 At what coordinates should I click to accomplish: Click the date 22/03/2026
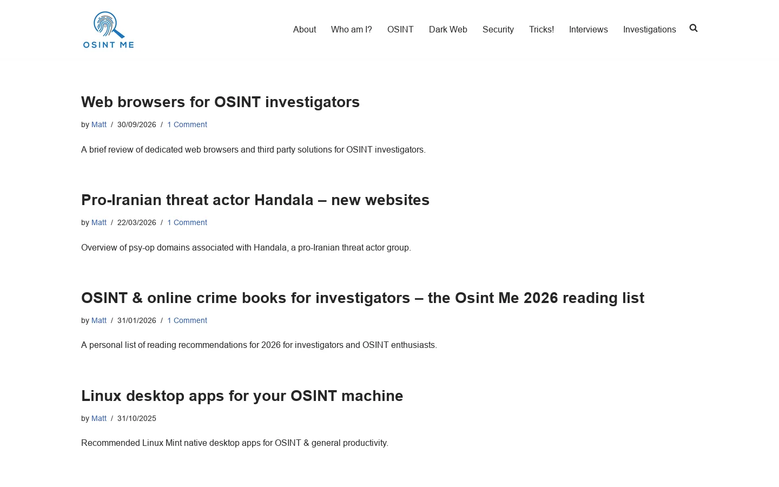(x=137, y=222)
